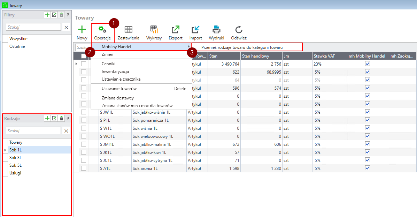The width and height of the screenshot is (417, 217).
Task: Tick the row checkbox for Sok aronia 1L
Action: 84,168
